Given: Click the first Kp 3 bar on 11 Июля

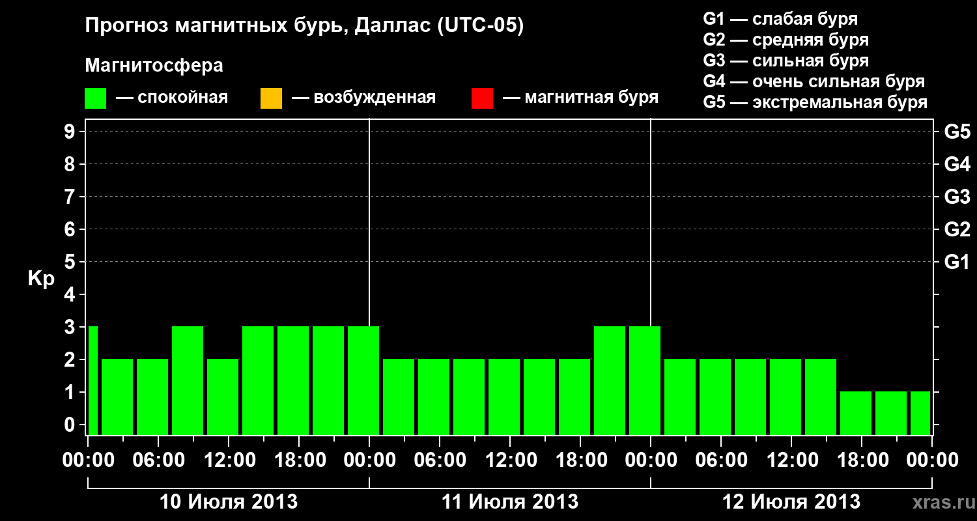Looking at the screenshot, I should 610,380.
